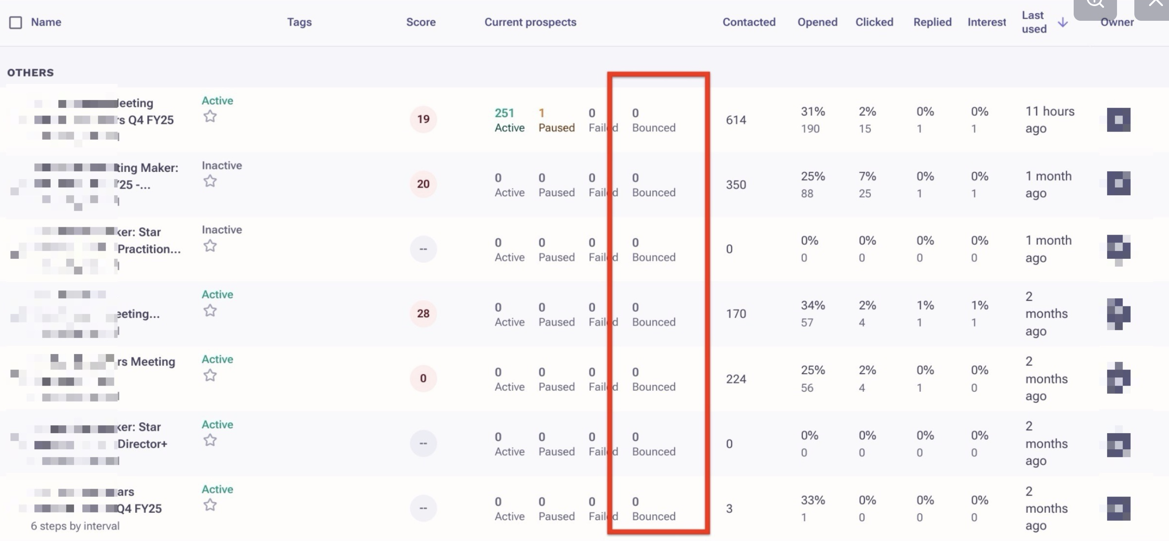Screen dimensions: 1169x541
Task: Click the Tags column header
Action: coord(299,22)
